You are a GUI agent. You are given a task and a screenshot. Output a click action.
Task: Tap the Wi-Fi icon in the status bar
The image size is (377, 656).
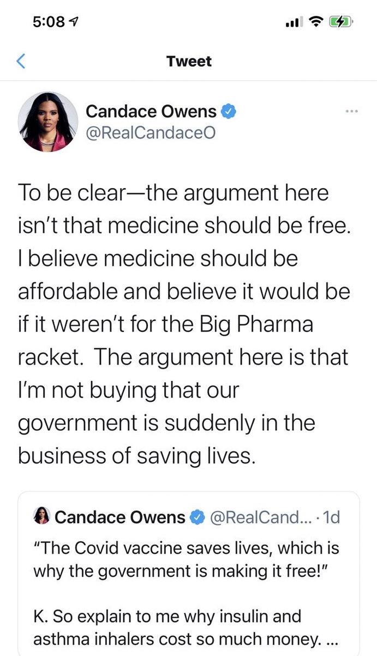pos(315,22)
